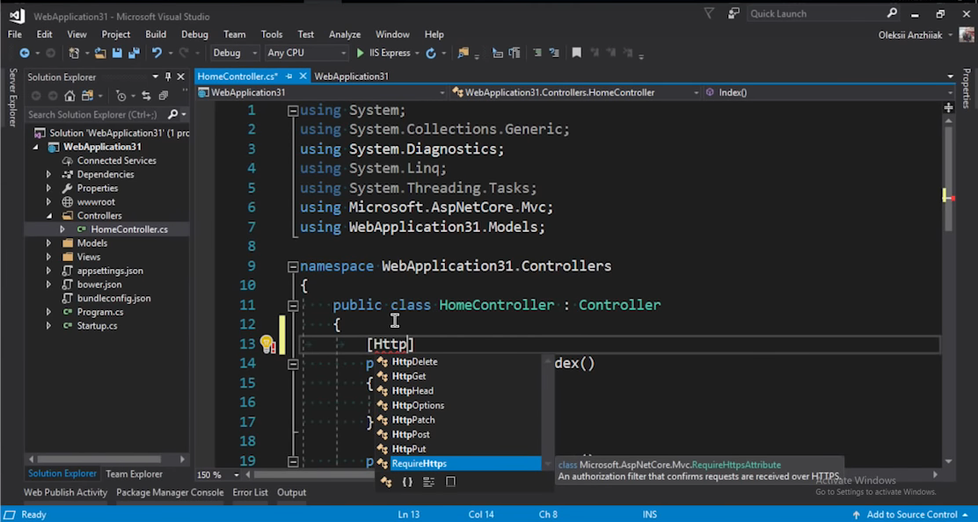The height and width of the screenshot is (522, 978).
Task: Toggle the pin on the HomeController.cs tab
Action: click(x=288, y=76)
